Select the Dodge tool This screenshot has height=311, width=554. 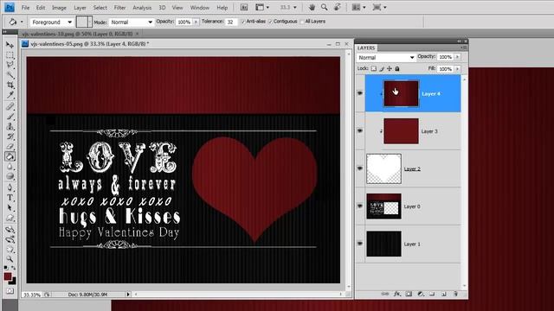point(10,176)
